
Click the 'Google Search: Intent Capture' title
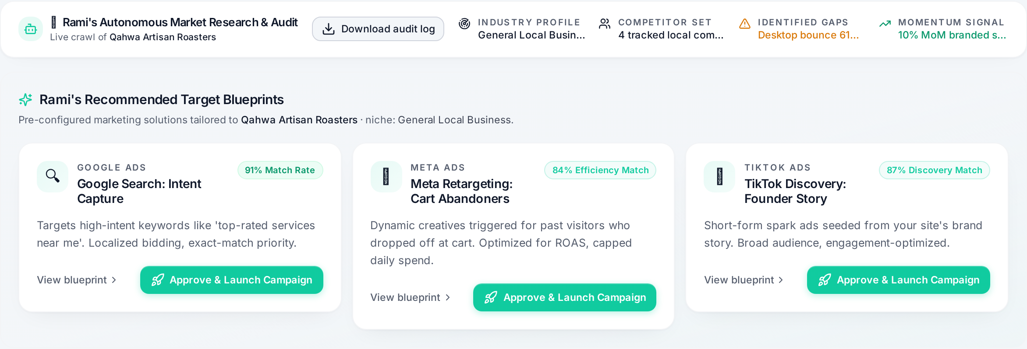click(139, 191)
